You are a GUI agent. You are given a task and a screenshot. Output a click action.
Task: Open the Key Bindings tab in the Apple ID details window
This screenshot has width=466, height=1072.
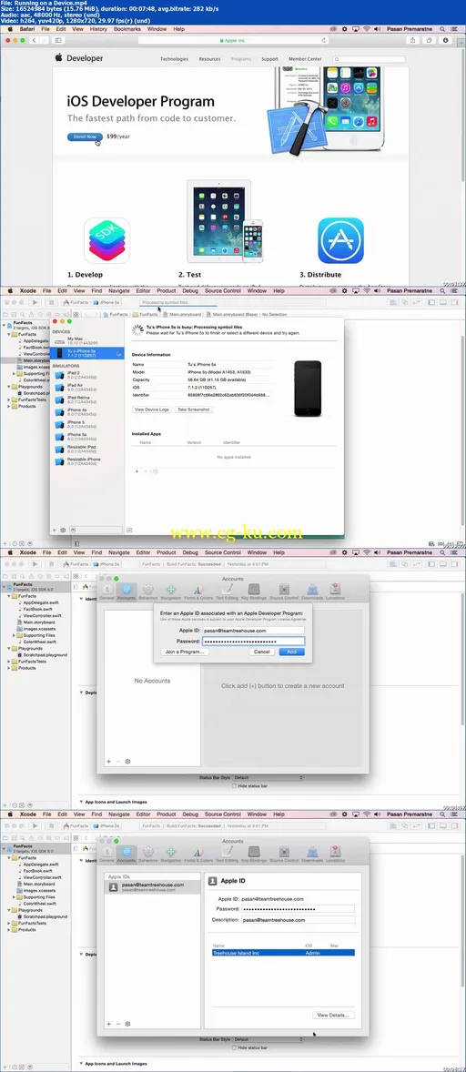click(254, 854)
